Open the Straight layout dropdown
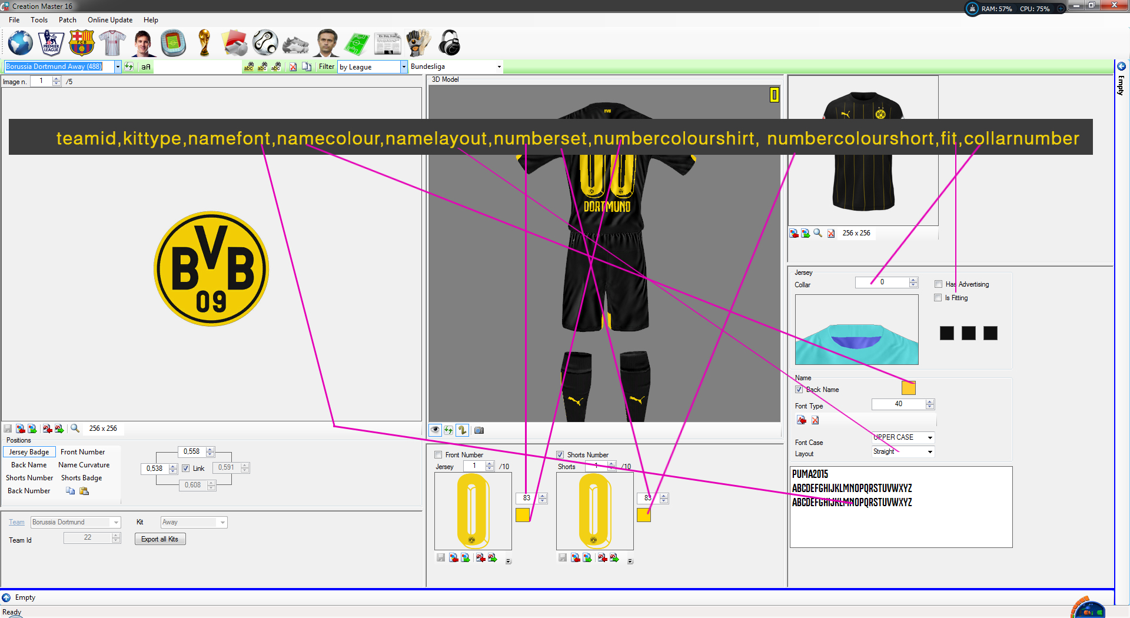The width and height of the screenshot is (1130, 618). (x=930, y=451)
